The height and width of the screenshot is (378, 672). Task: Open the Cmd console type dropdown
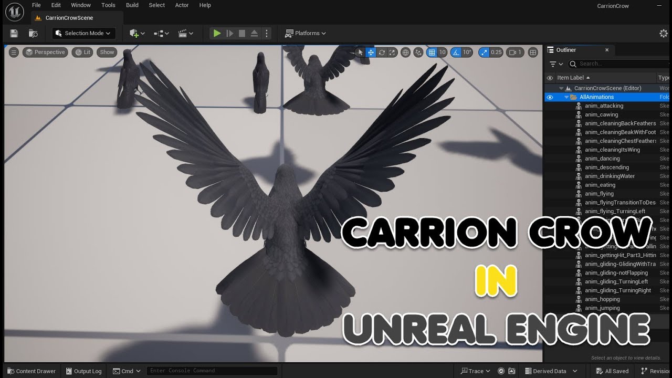(x=127, y=371)
